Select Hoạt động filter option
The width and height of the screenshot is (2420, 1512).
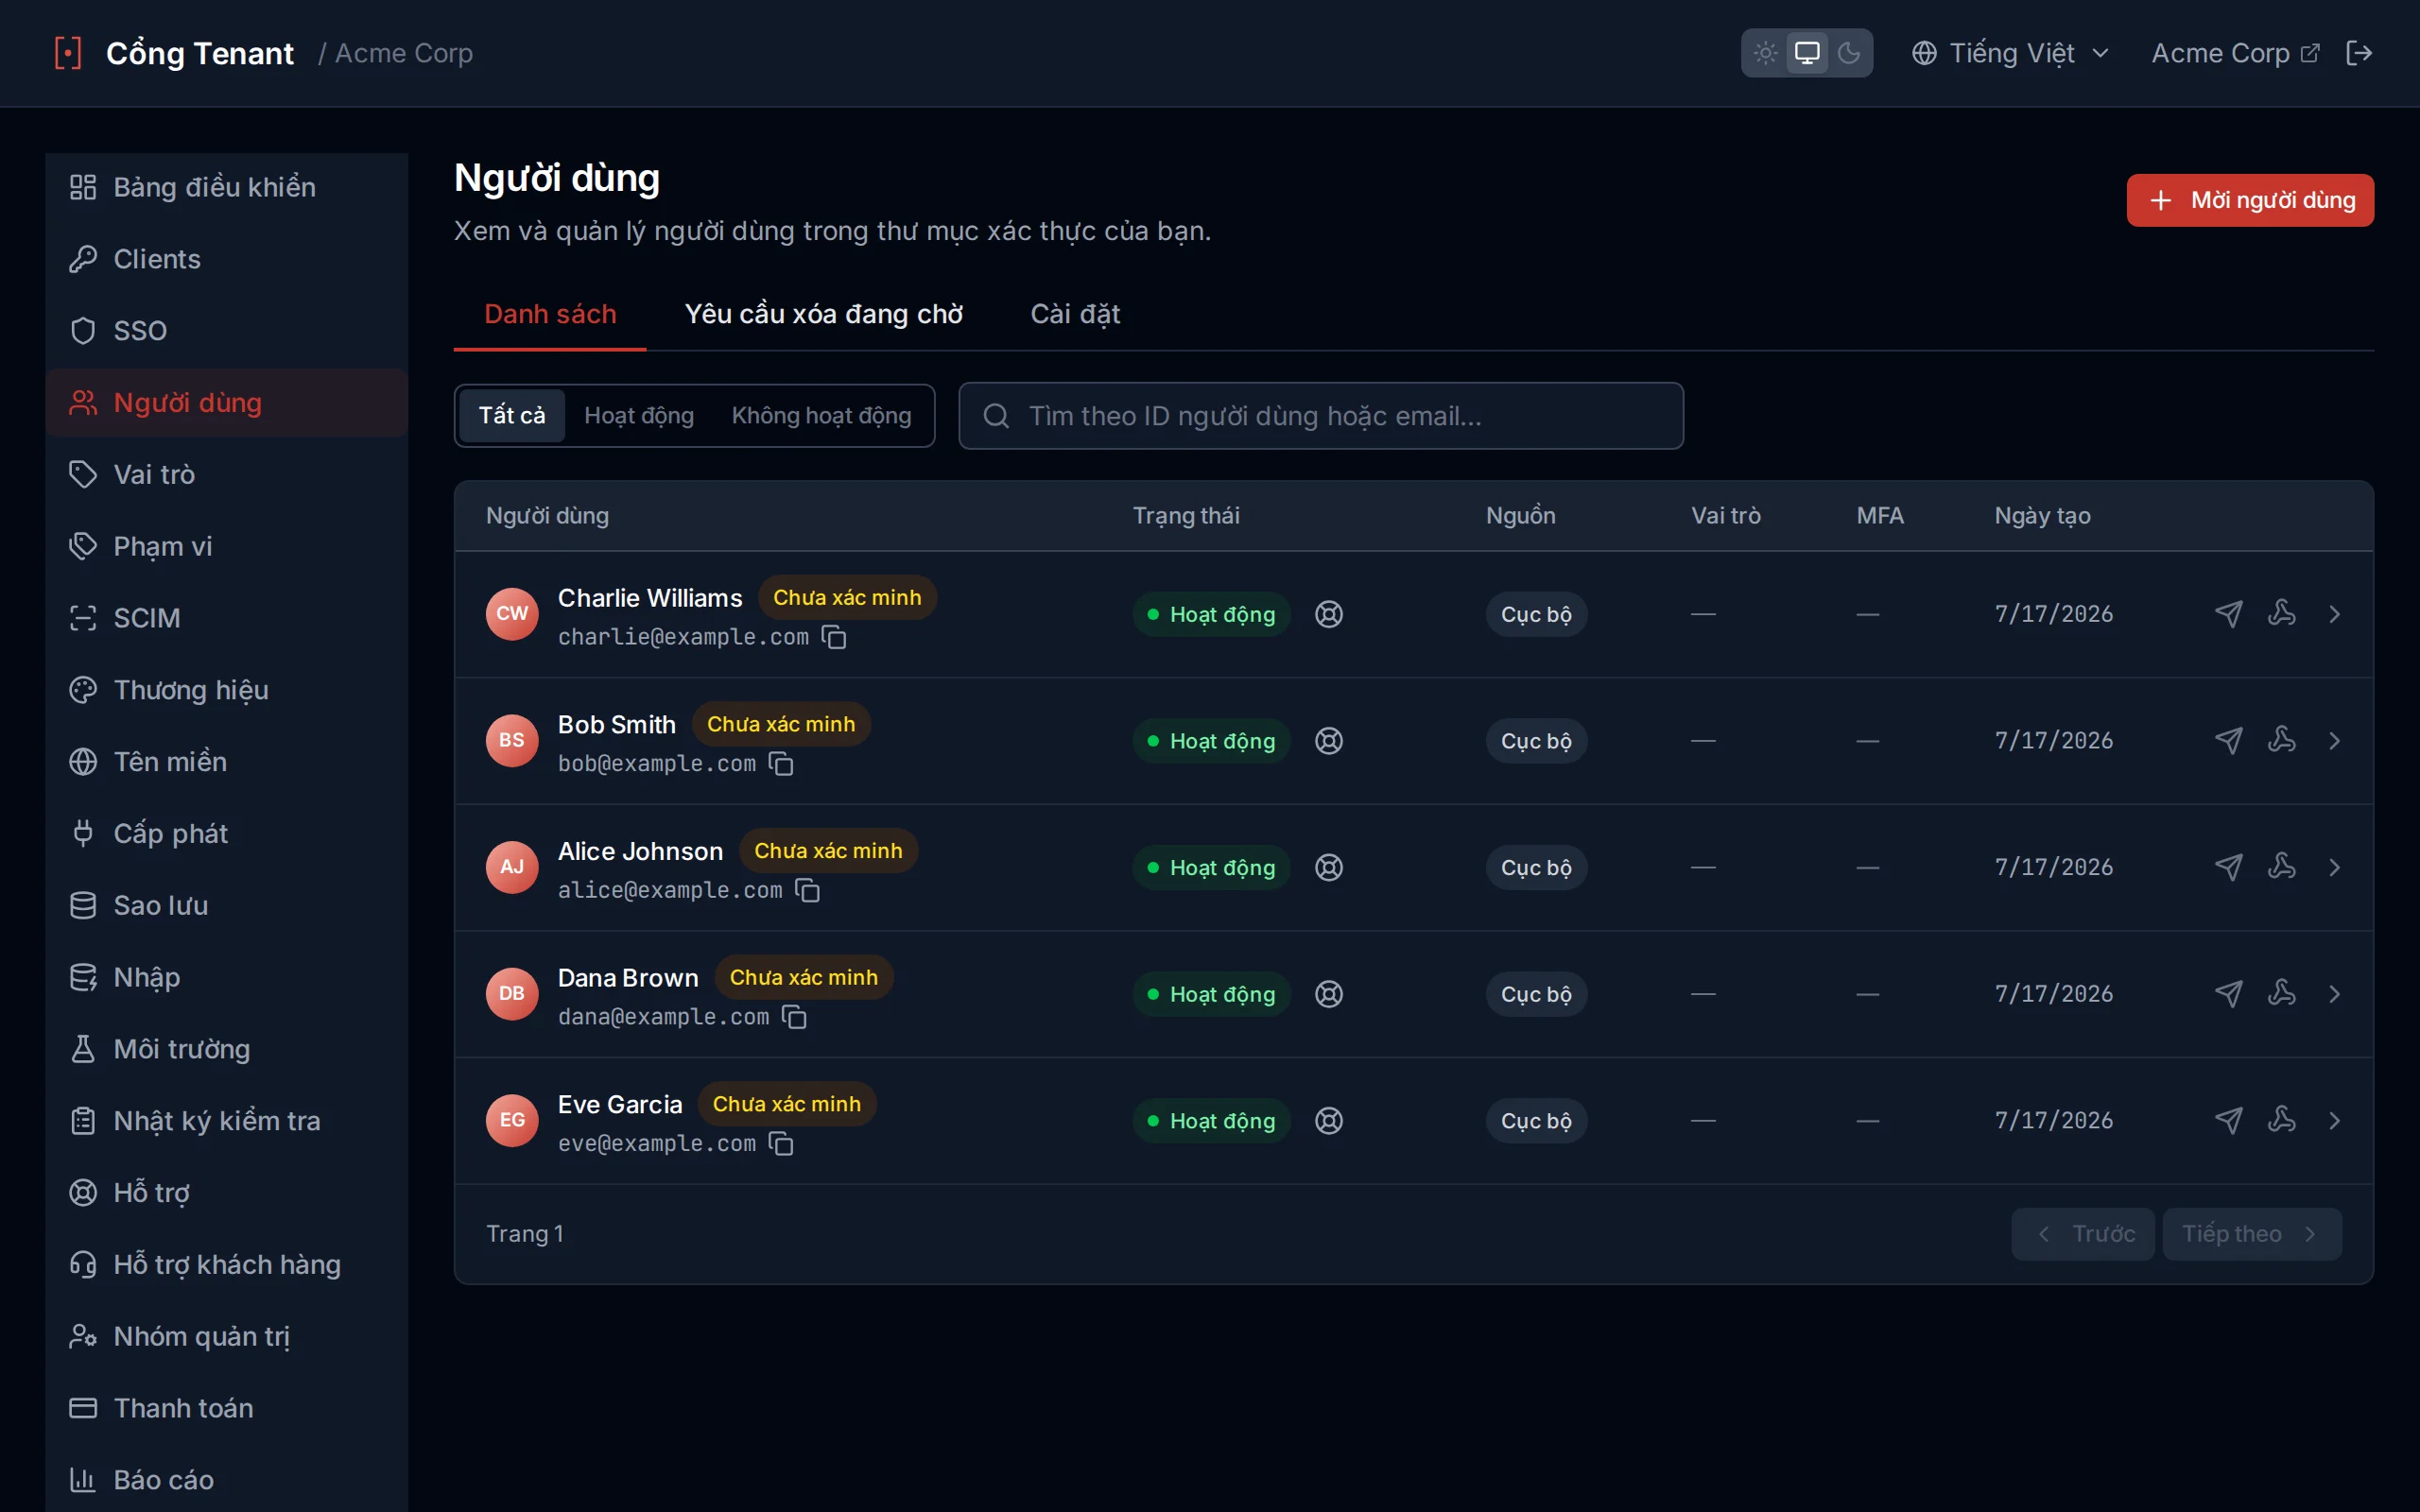click(639, 415)
